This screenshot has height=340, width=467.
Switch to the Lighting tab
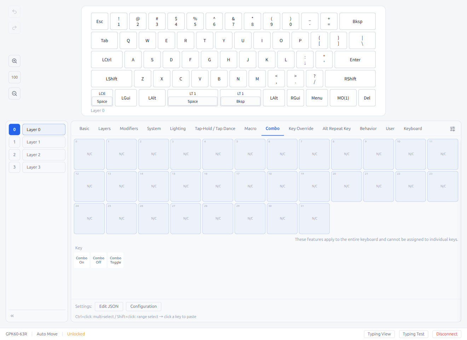click(178, 129)
